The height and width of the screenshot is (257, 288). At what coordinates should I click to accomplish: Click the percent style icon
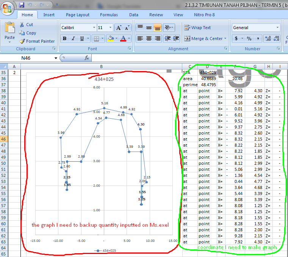click(x=249, y=39)
